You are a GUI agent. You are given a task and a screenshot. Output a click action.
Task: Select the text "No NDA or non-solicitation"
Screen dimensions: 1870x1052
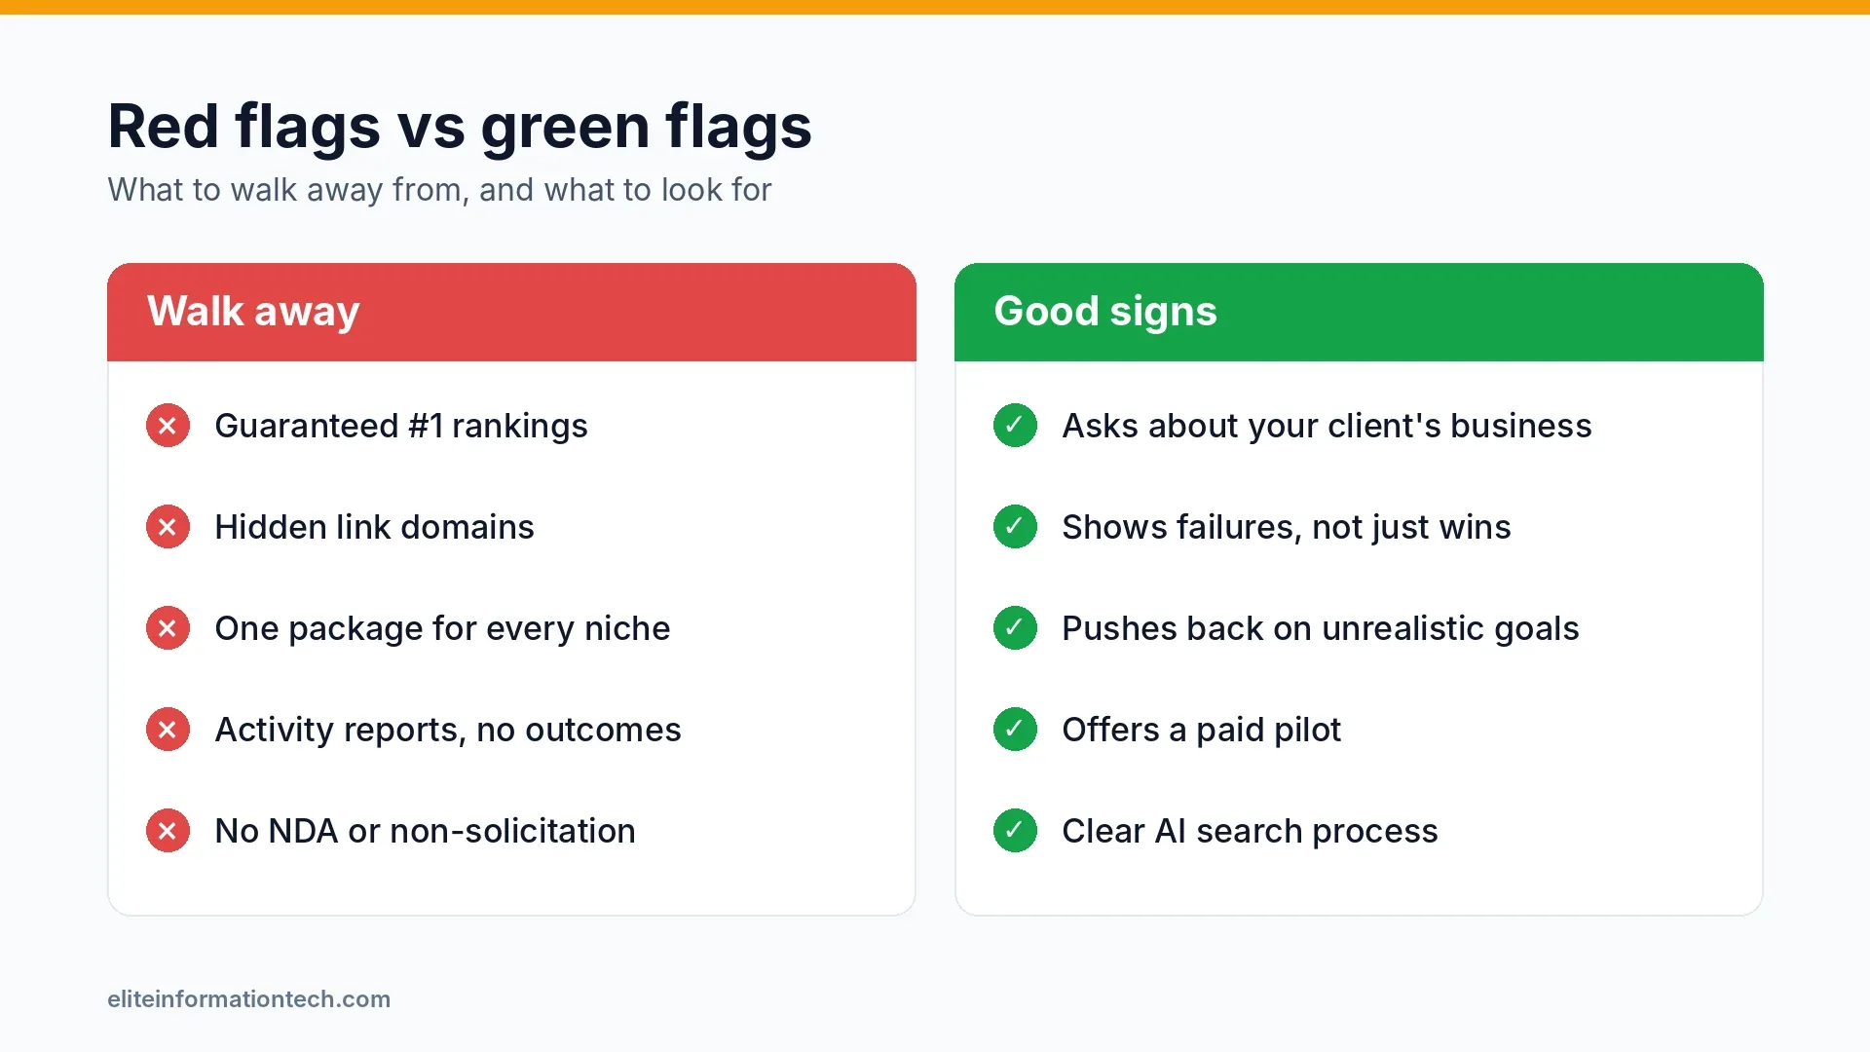click(x=425, y=831)
